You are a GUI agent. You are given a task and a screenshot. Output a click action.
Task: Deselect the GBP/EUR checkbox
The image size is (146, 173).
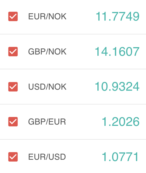[13, 122]
